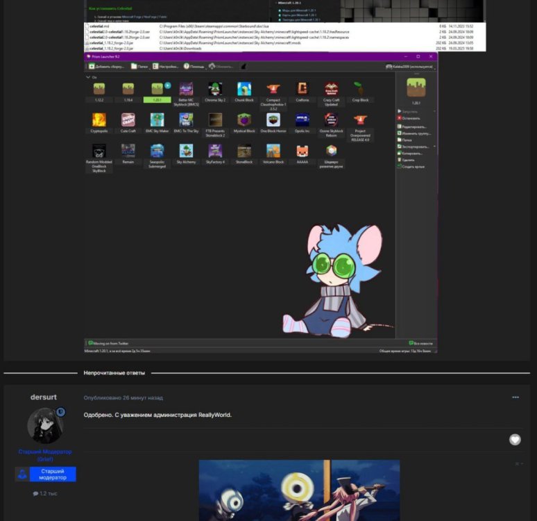Viewport: 537px width, 521px height.
Task: Select Chunk Block instance icon
Action: click(244, 89)
